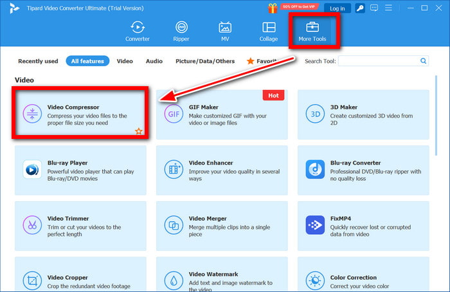The image size is (450, 292).
Task: Click the Search Tool input field
Action: coord(378,61)
